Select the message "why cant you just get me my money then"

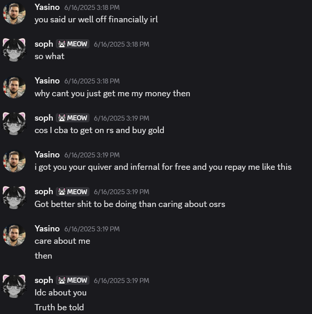coord(112,93)
